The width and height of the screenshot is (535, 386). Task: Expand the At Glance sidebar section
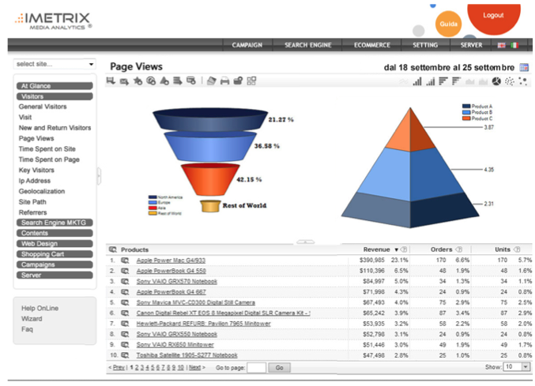point(55,86)
